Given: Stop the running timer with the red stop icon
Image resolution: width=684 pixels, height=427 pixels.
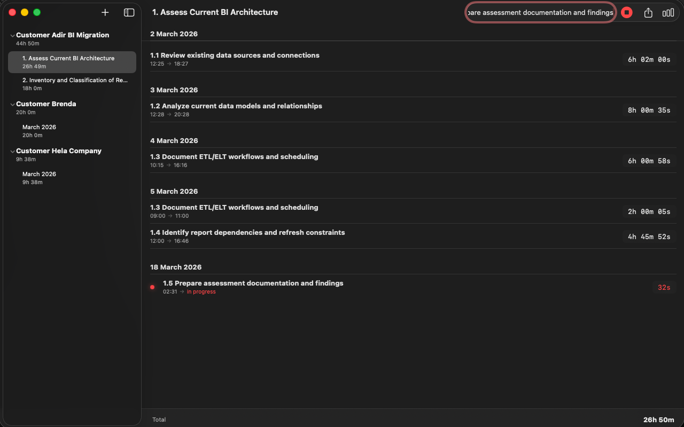Looking at the screenshot, I should pyautogui.click(x=626, y=12).
